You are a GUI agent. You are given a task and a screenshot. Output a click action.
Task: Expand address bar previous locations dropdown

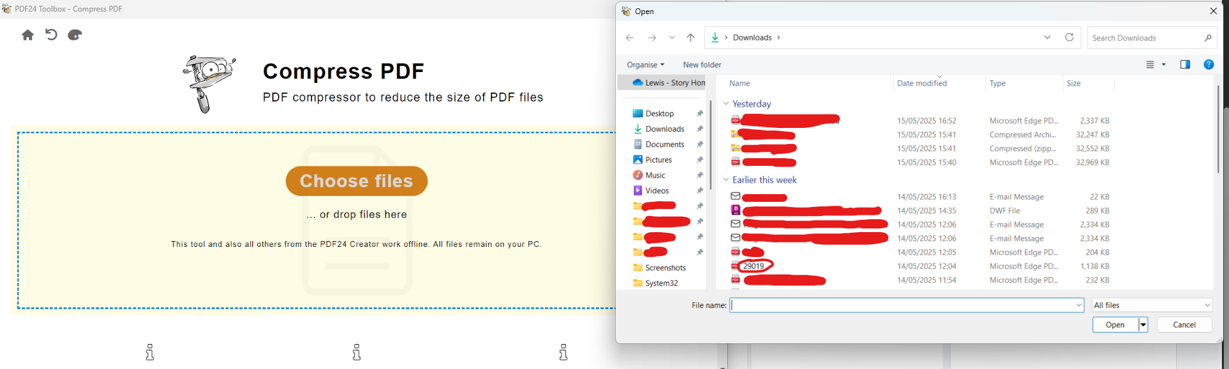[x=1047, y=37]
